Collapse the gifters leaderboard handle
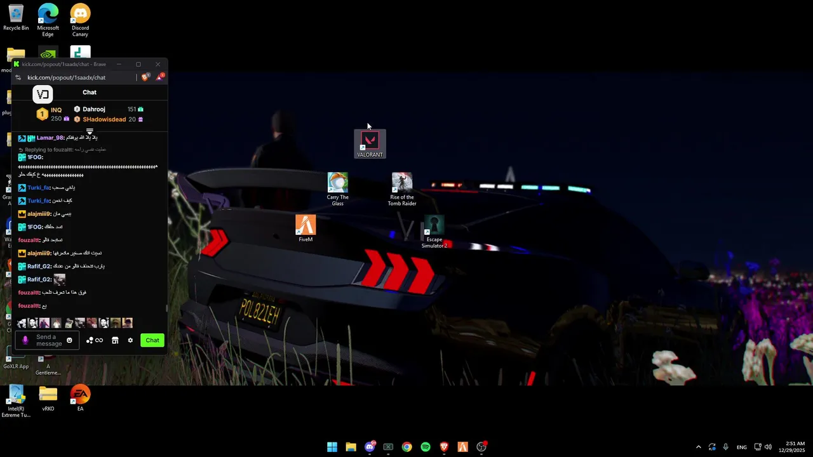The width and height of the screenshot is (813, 457). pyautogui.click(x=90, y=131)
